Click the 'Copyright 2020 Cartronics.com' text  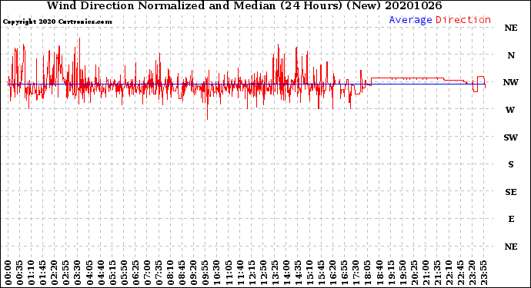pyautogui.click(x=57, y=22)
